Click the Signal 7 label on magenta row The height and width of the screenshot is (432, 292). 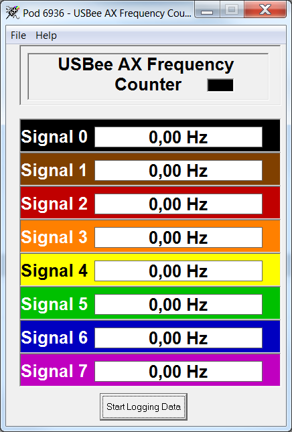click(54, 372)
